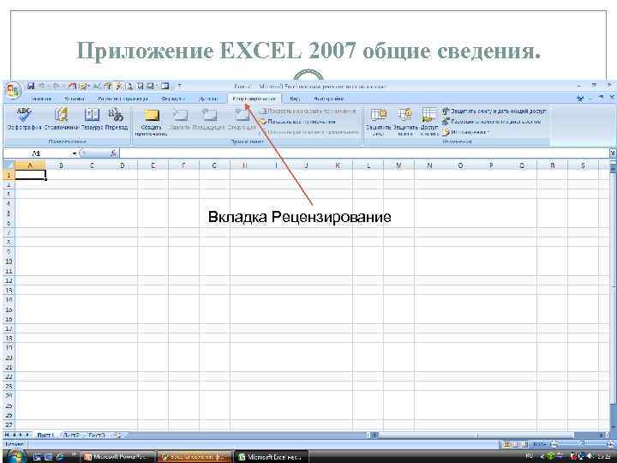The height and width of the screenshot is (463, 617).
Task: Click Разрешить изменение диапазонов
Action: [492, 122]
